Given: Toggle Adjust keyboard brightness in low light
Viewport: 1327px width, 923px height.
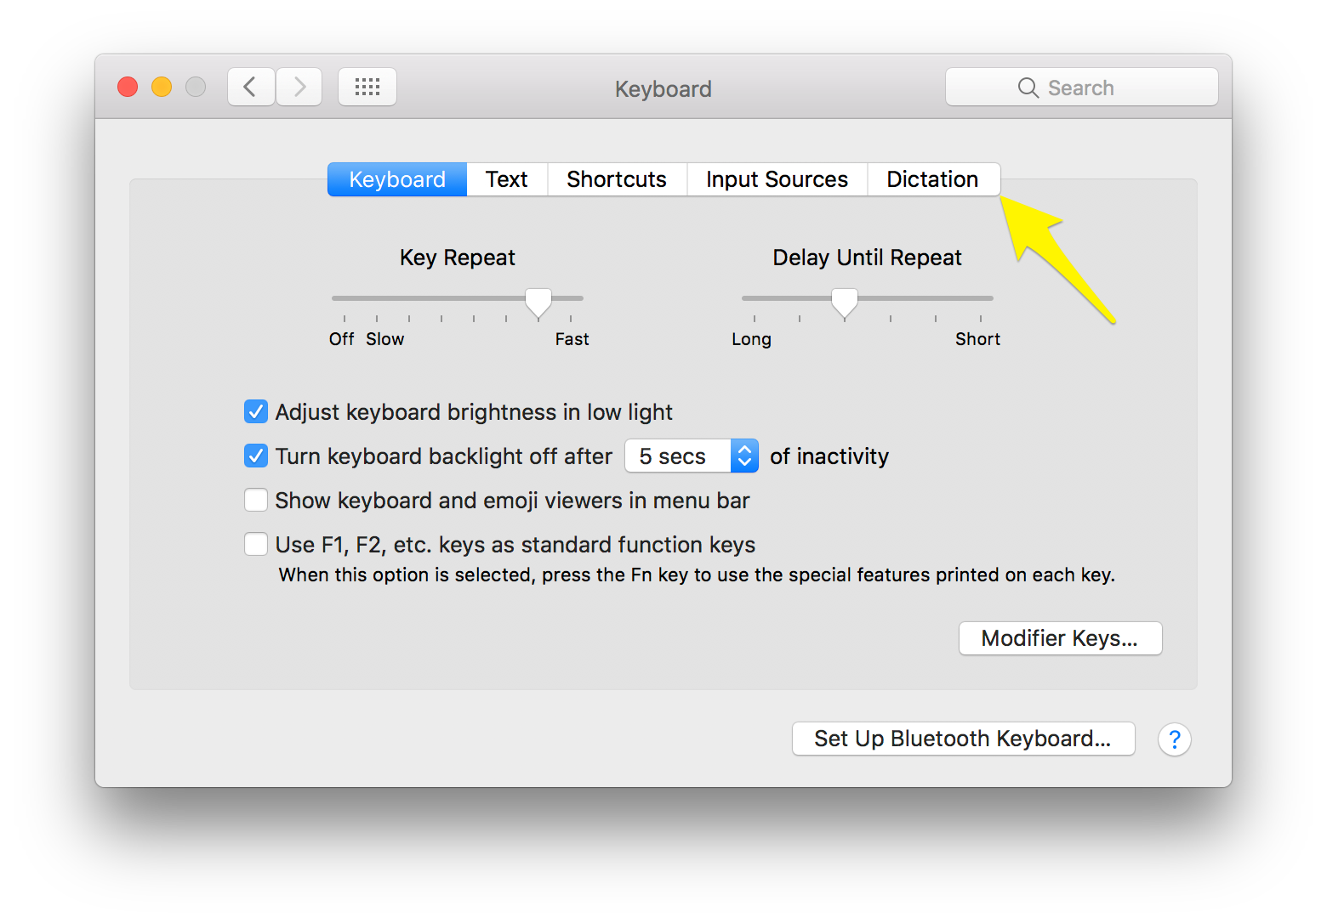Looking at the screenshot, I should [256, 411].
